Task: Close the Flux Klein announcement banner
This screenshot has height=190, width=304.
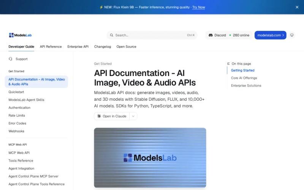Action: [297, 7]
